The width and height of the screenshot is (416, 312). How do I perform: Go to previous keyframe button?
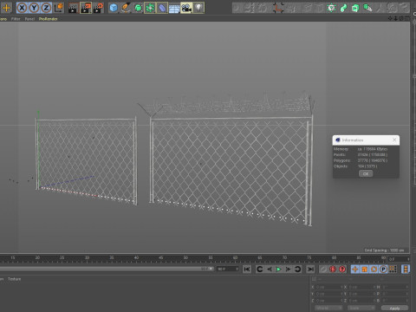[259, 270]
